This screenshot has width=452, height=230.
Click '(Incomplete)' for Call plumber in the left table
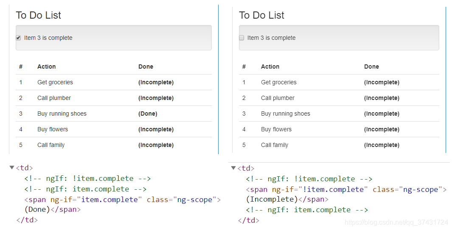[156, 98]
